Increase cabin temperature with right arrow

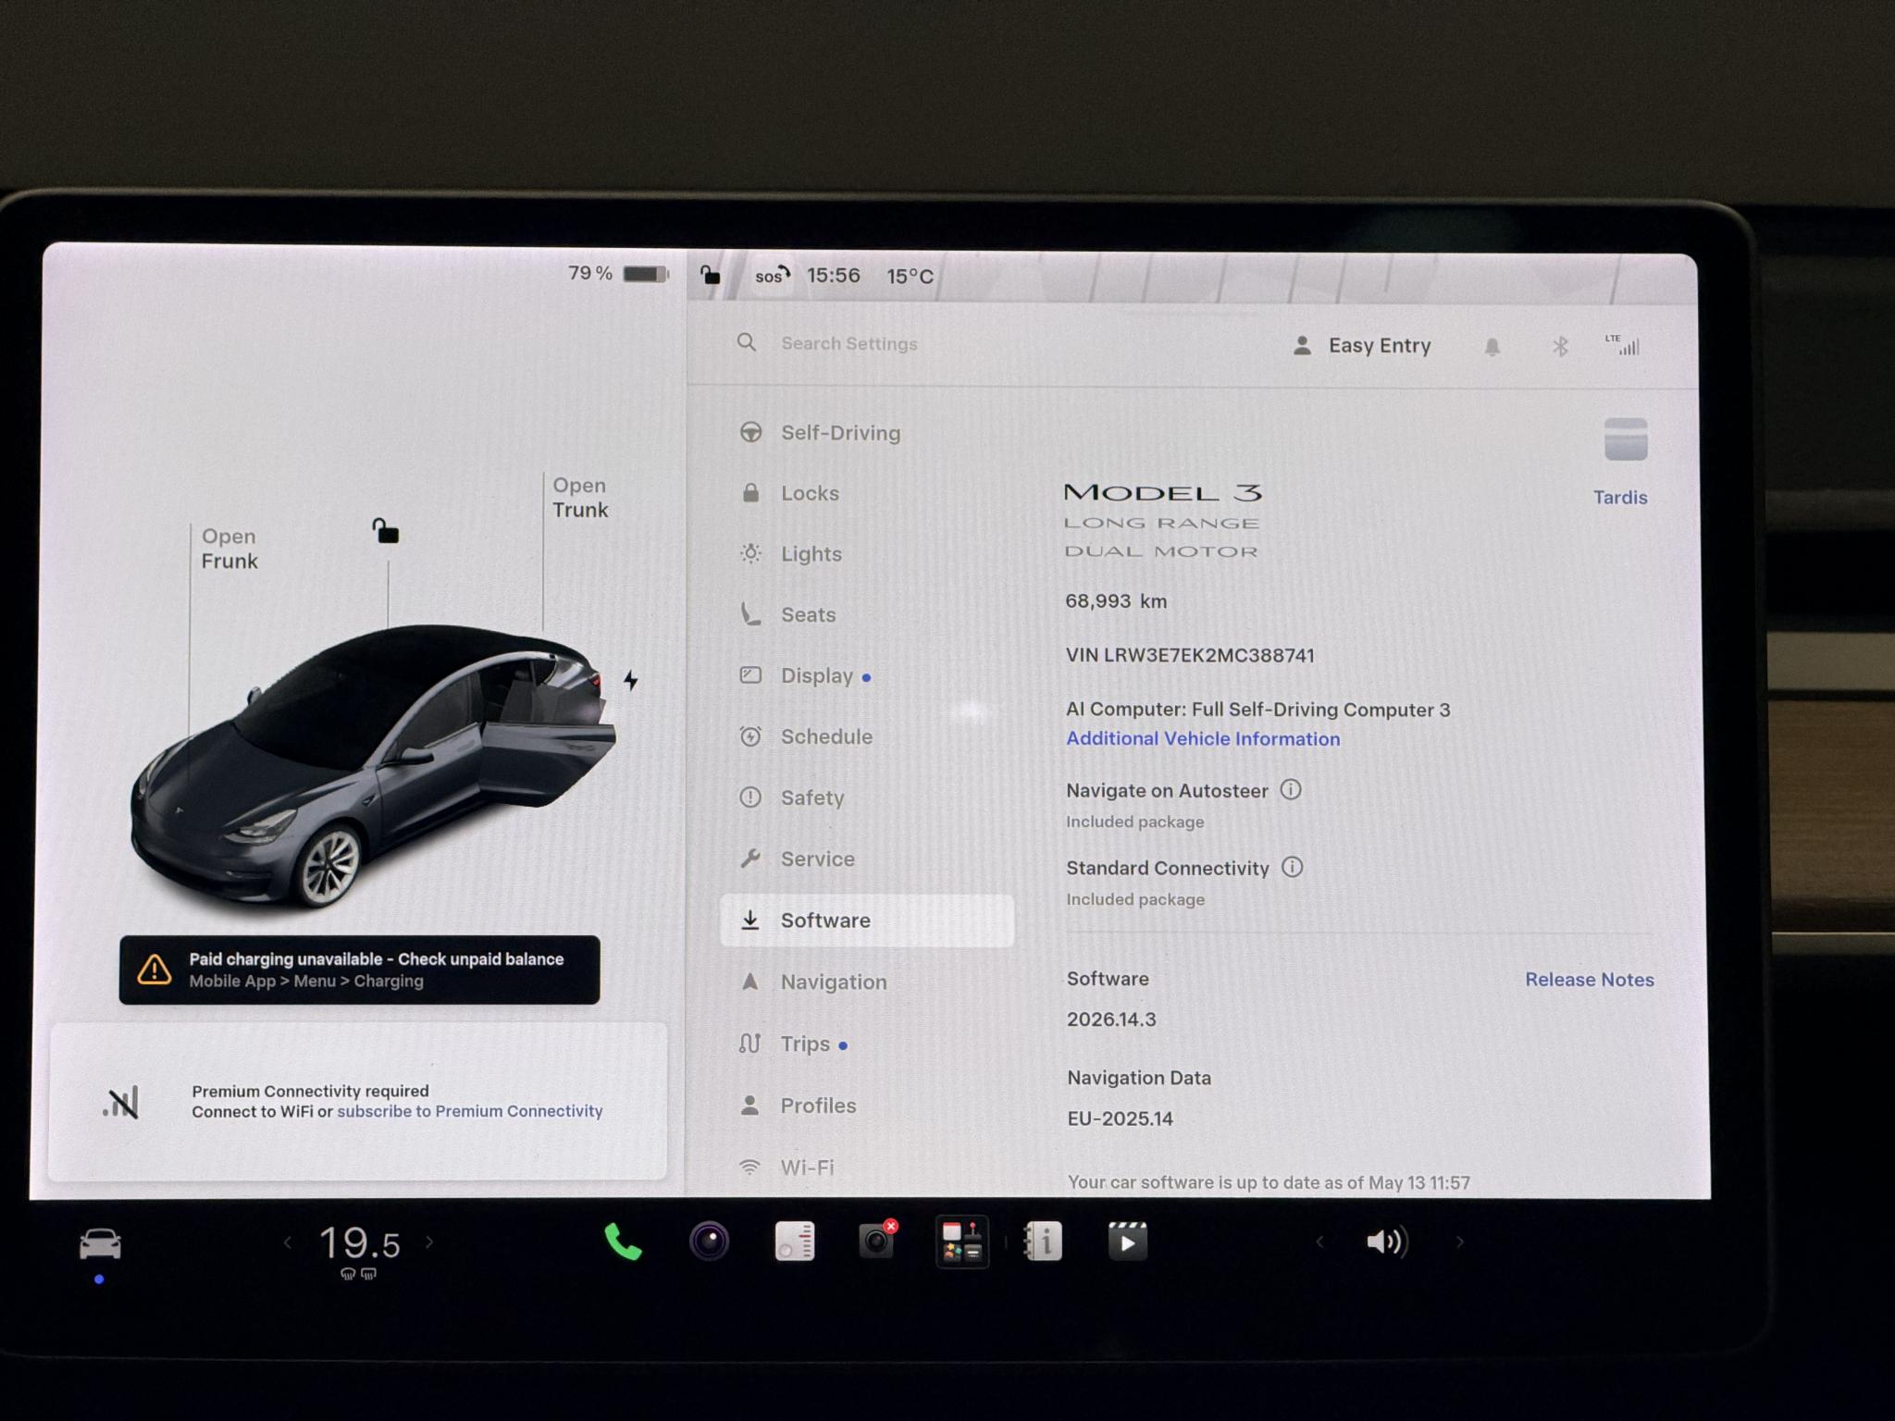point(429,1242)
